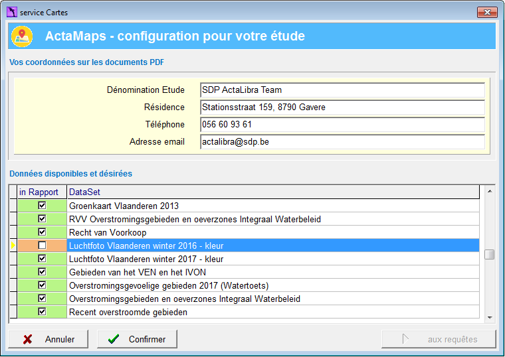Viewport: 505px width, 357px height.
Task: Select Gebieden van het VEN en het IVON
Action: 138,273
